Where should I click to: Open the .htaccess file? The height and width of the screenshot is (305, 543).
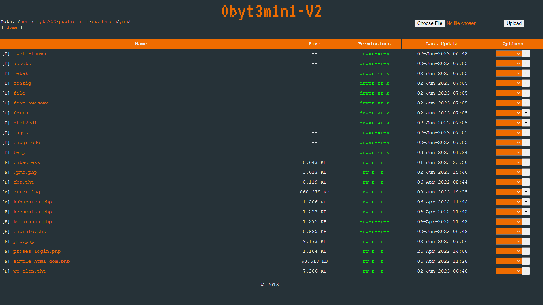[x=27, y=162]
